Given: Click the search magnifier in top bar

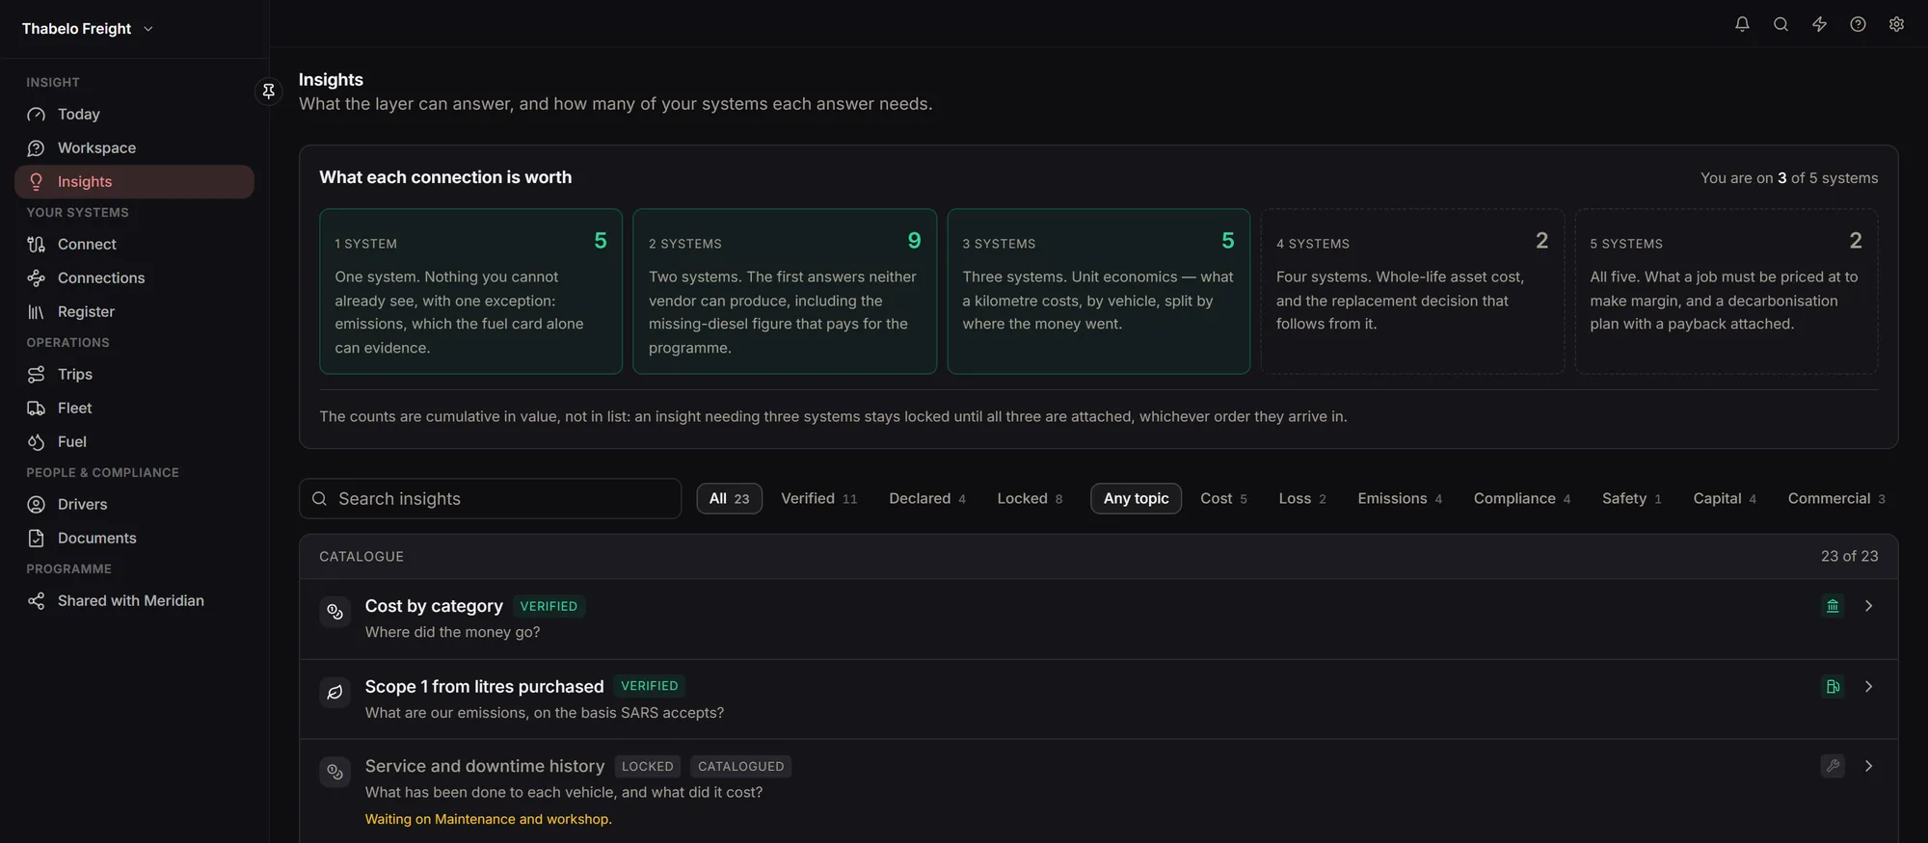Looking at the screenshot, I should click(x=1781, y=24).
